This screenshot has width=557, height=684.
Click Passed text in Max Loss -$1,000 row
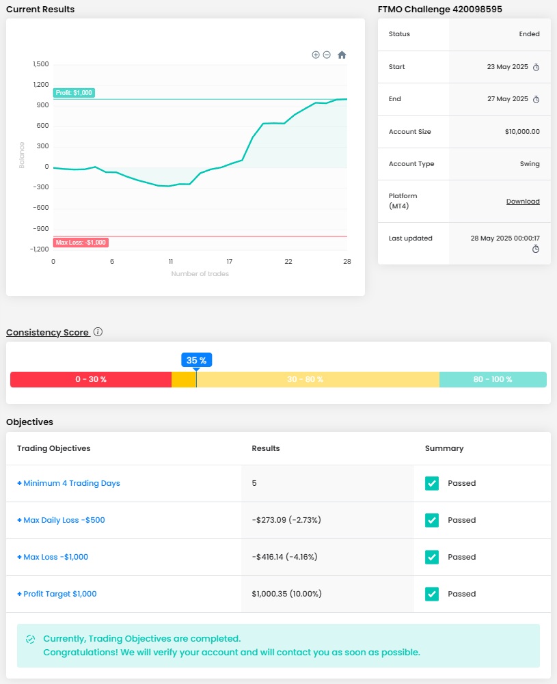[461, 557]
